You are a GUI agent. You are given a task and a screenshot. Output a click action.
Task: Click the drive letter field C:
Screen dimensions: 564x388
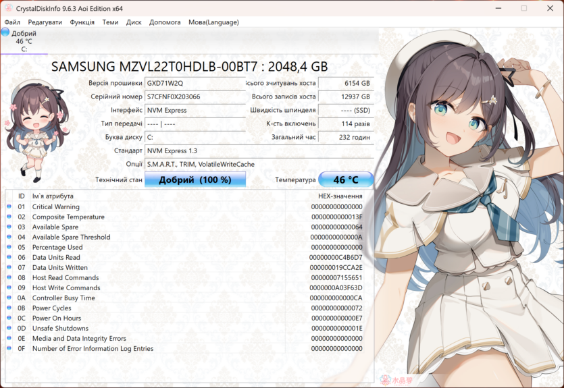[195, 137]
